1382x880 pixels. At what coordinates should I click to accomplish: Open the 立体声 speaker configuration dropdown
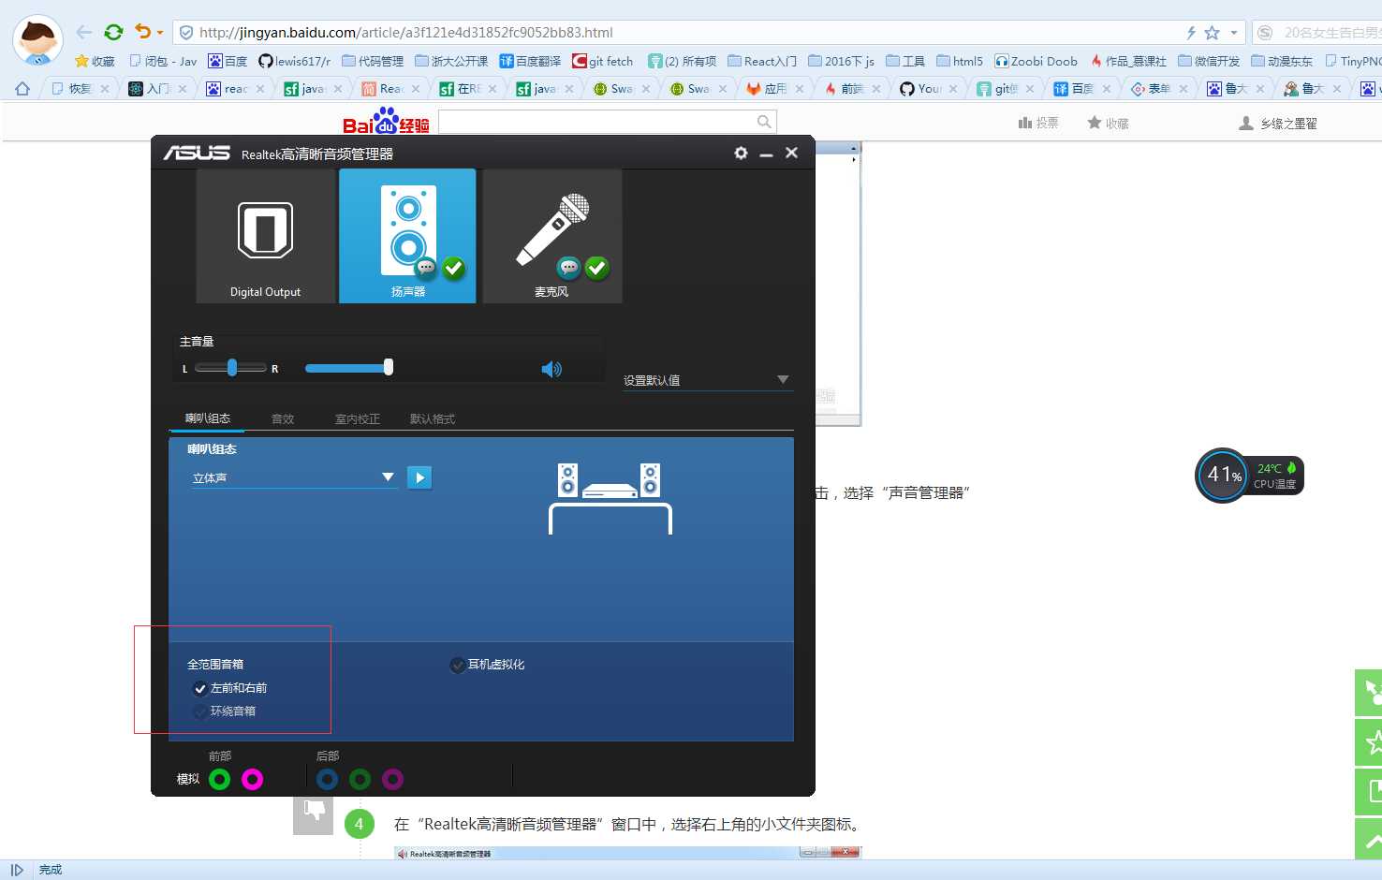pos(294,477)
